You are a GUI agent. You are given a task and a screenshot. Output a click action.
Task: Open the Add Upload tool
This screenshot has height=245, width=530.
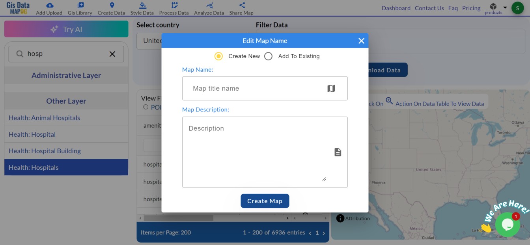(x=49, y=8)
